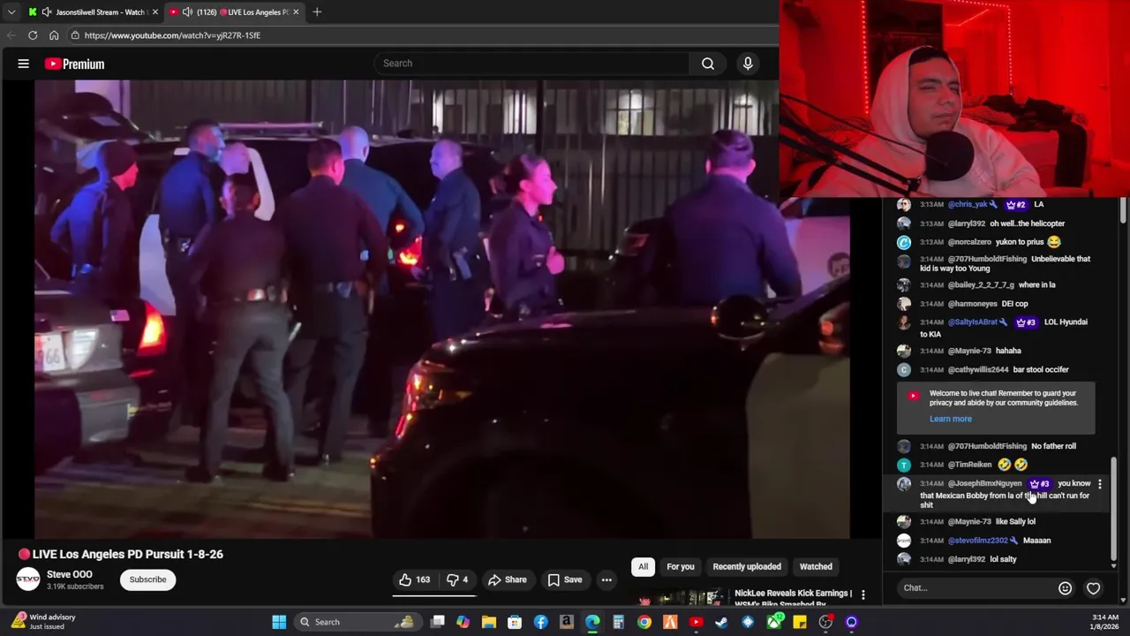Go to the browser home page

(54, 35)
